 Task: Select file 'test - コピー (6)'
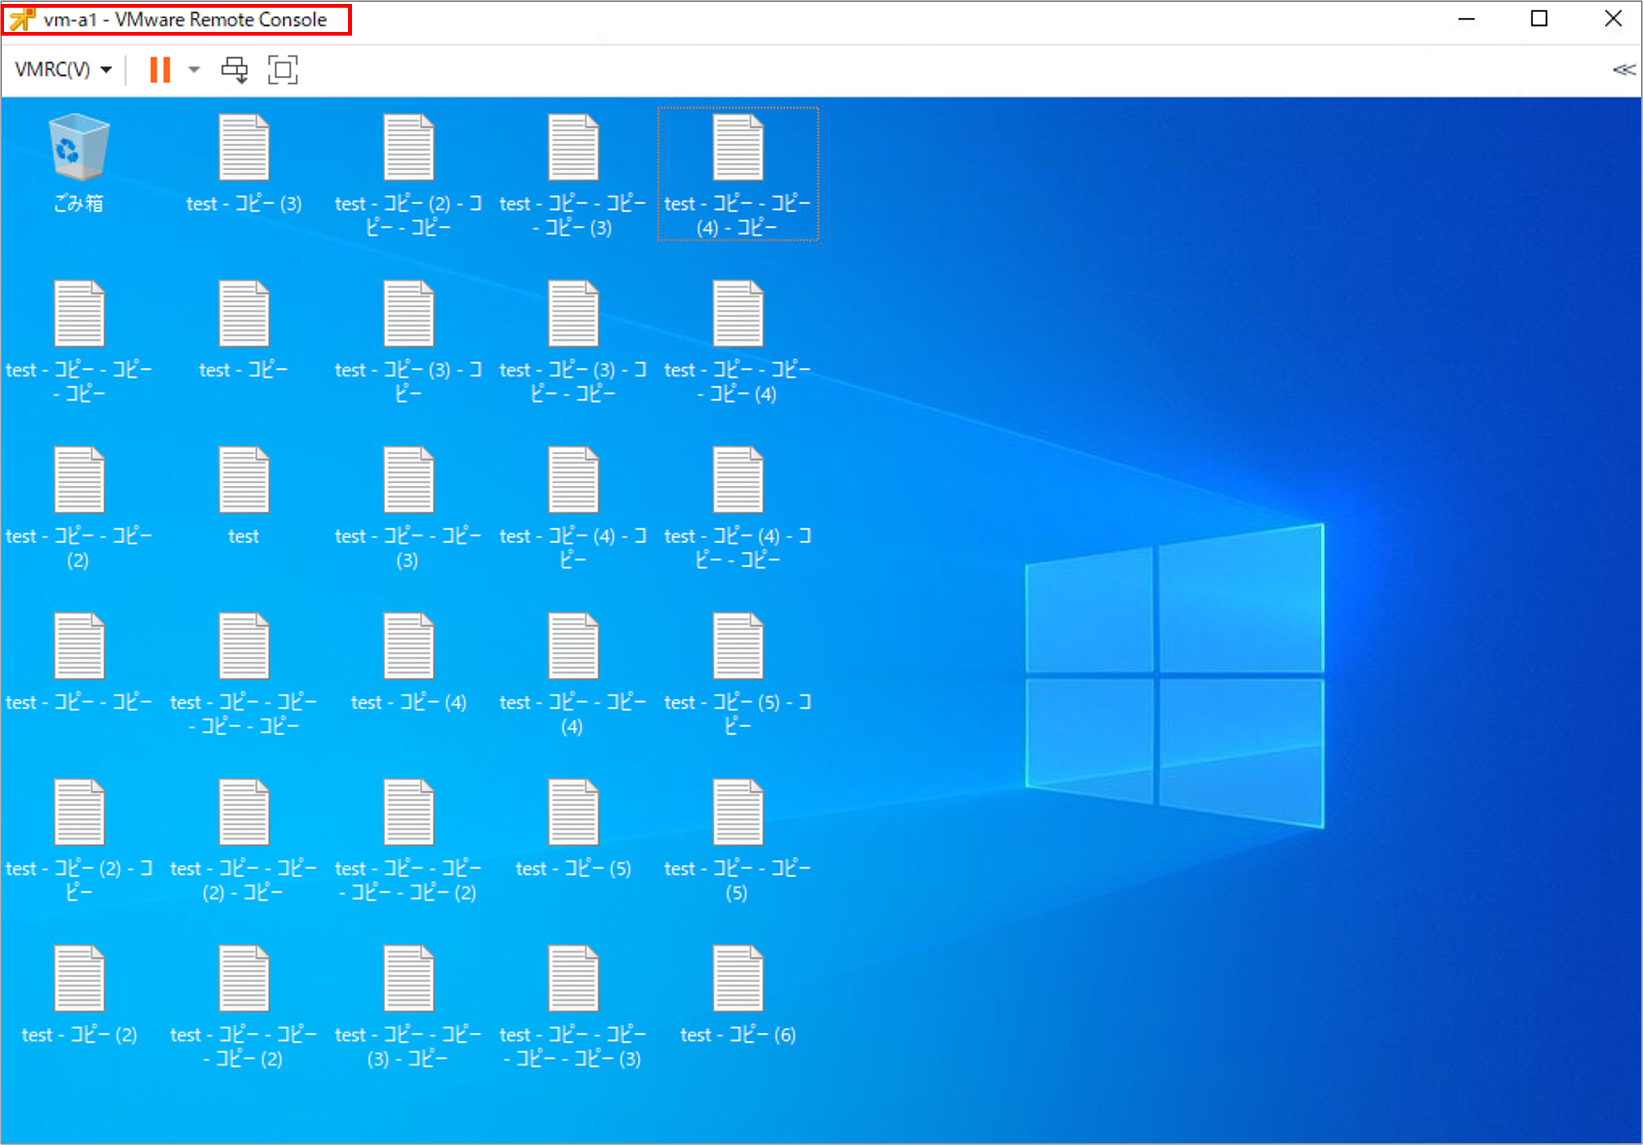coord(738,994)
